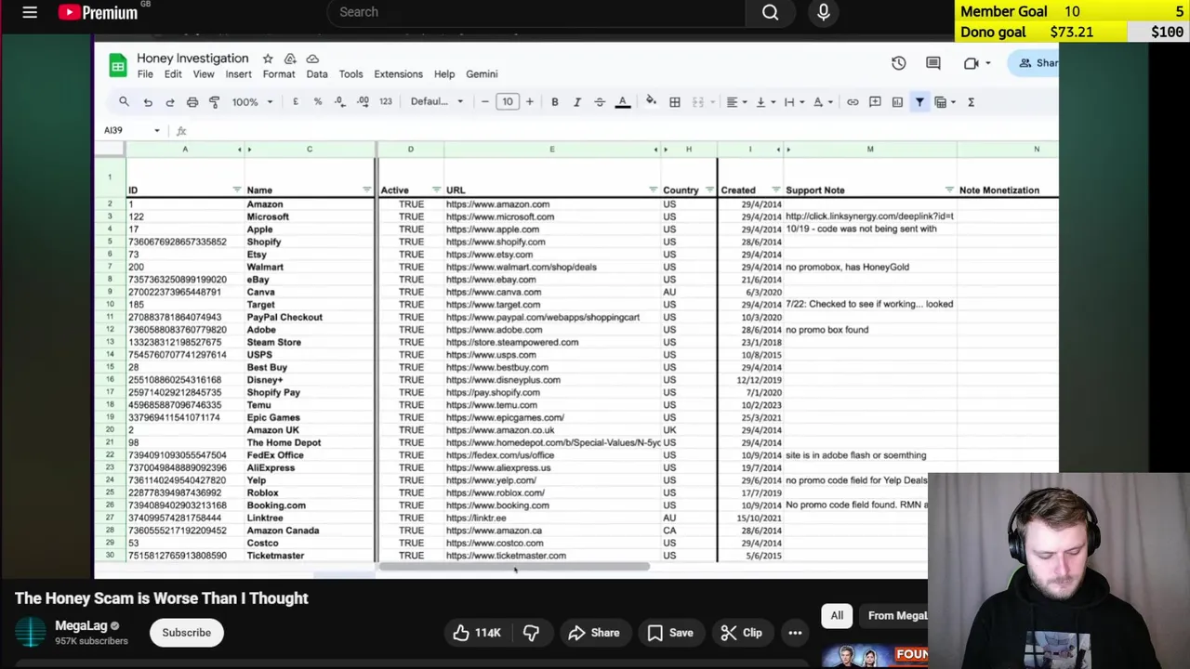Open the Data menu
This screenshot has height=669, width=1190.
pos(317,74)
